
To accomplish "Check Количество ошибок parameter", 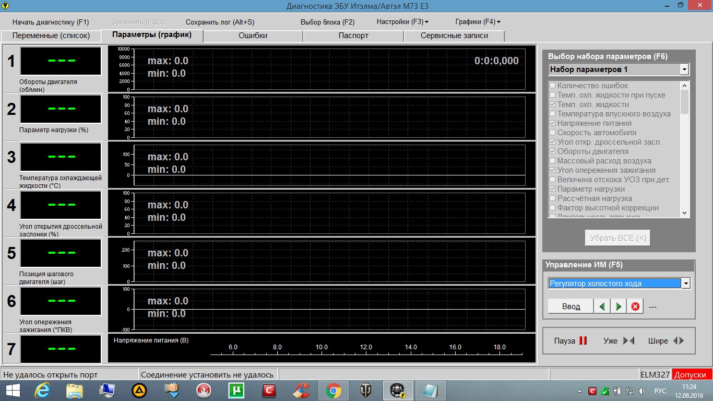I will point(553,86).
